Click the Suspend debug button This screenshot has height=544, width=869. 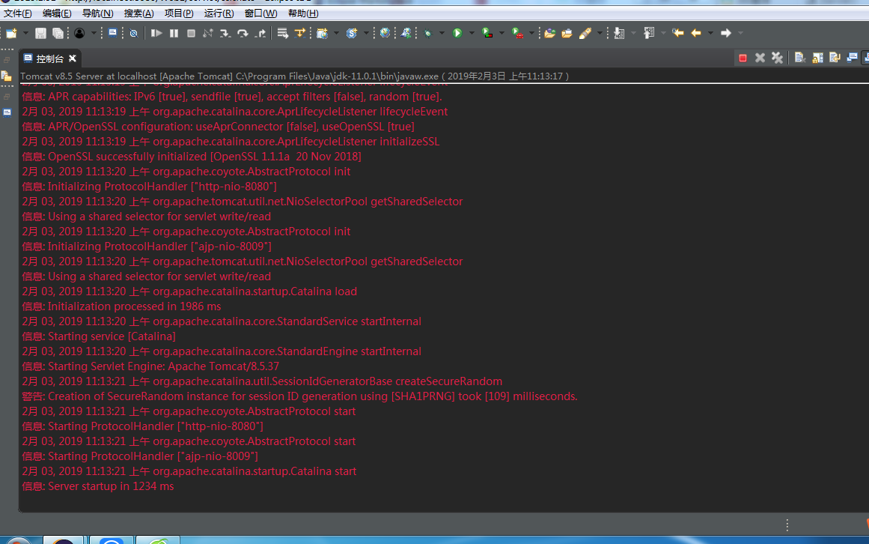174,33
